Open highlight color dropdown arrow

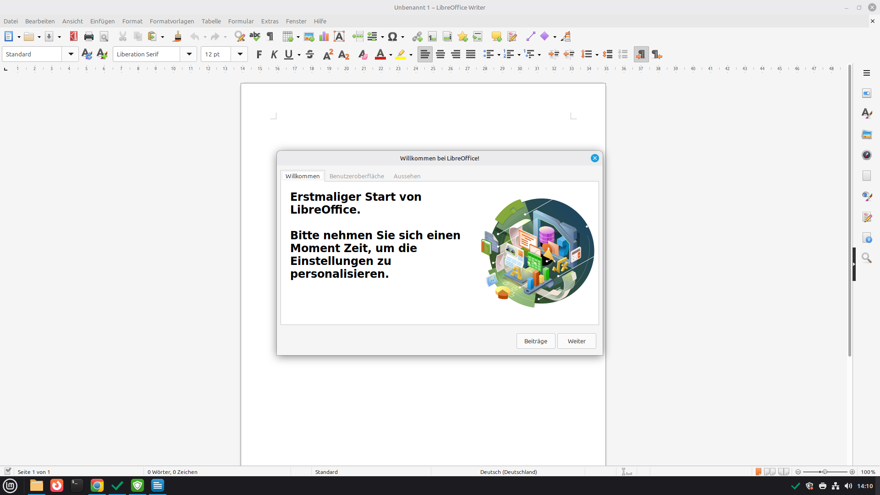[411, 55]
